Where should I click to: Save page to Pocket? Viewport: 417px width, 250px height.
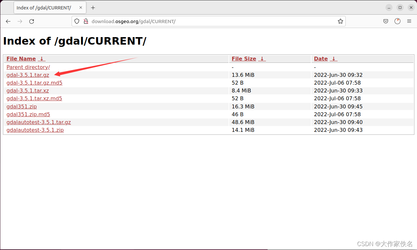pos(386,21)
